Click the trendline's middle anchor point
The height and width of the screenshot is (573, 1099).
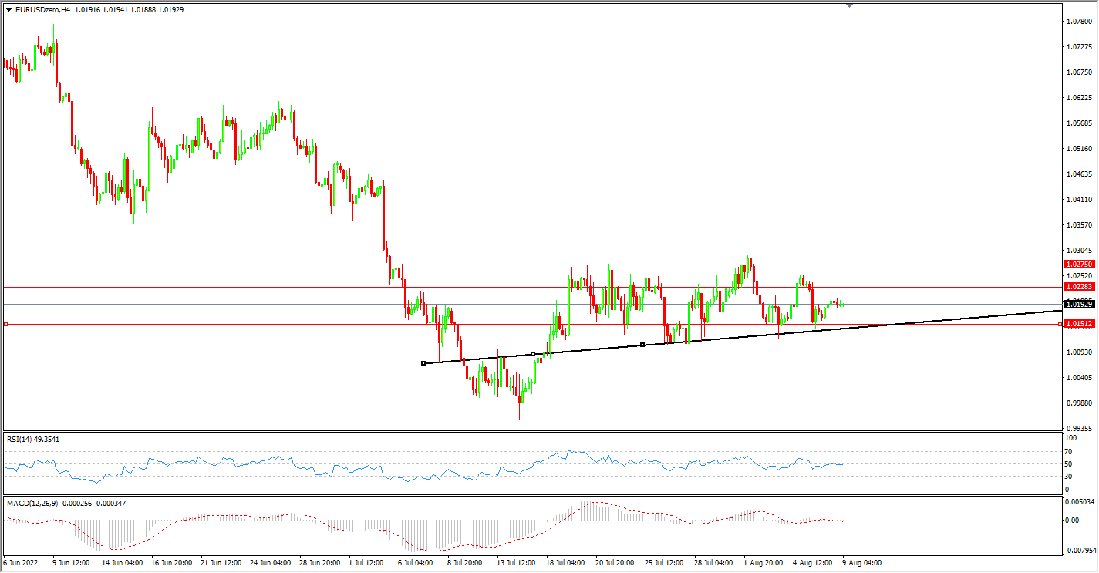(x=533, y=354)
